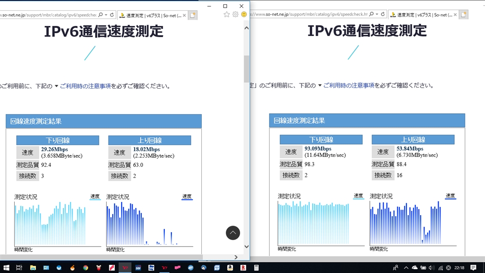Click the left window URL address field
The height and width of the screenshot is (273, 485).
click(x=48, y=15)
